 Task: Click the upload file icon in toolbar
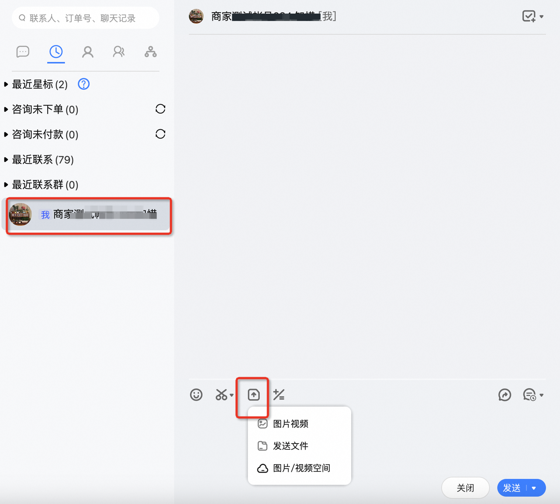254,395
